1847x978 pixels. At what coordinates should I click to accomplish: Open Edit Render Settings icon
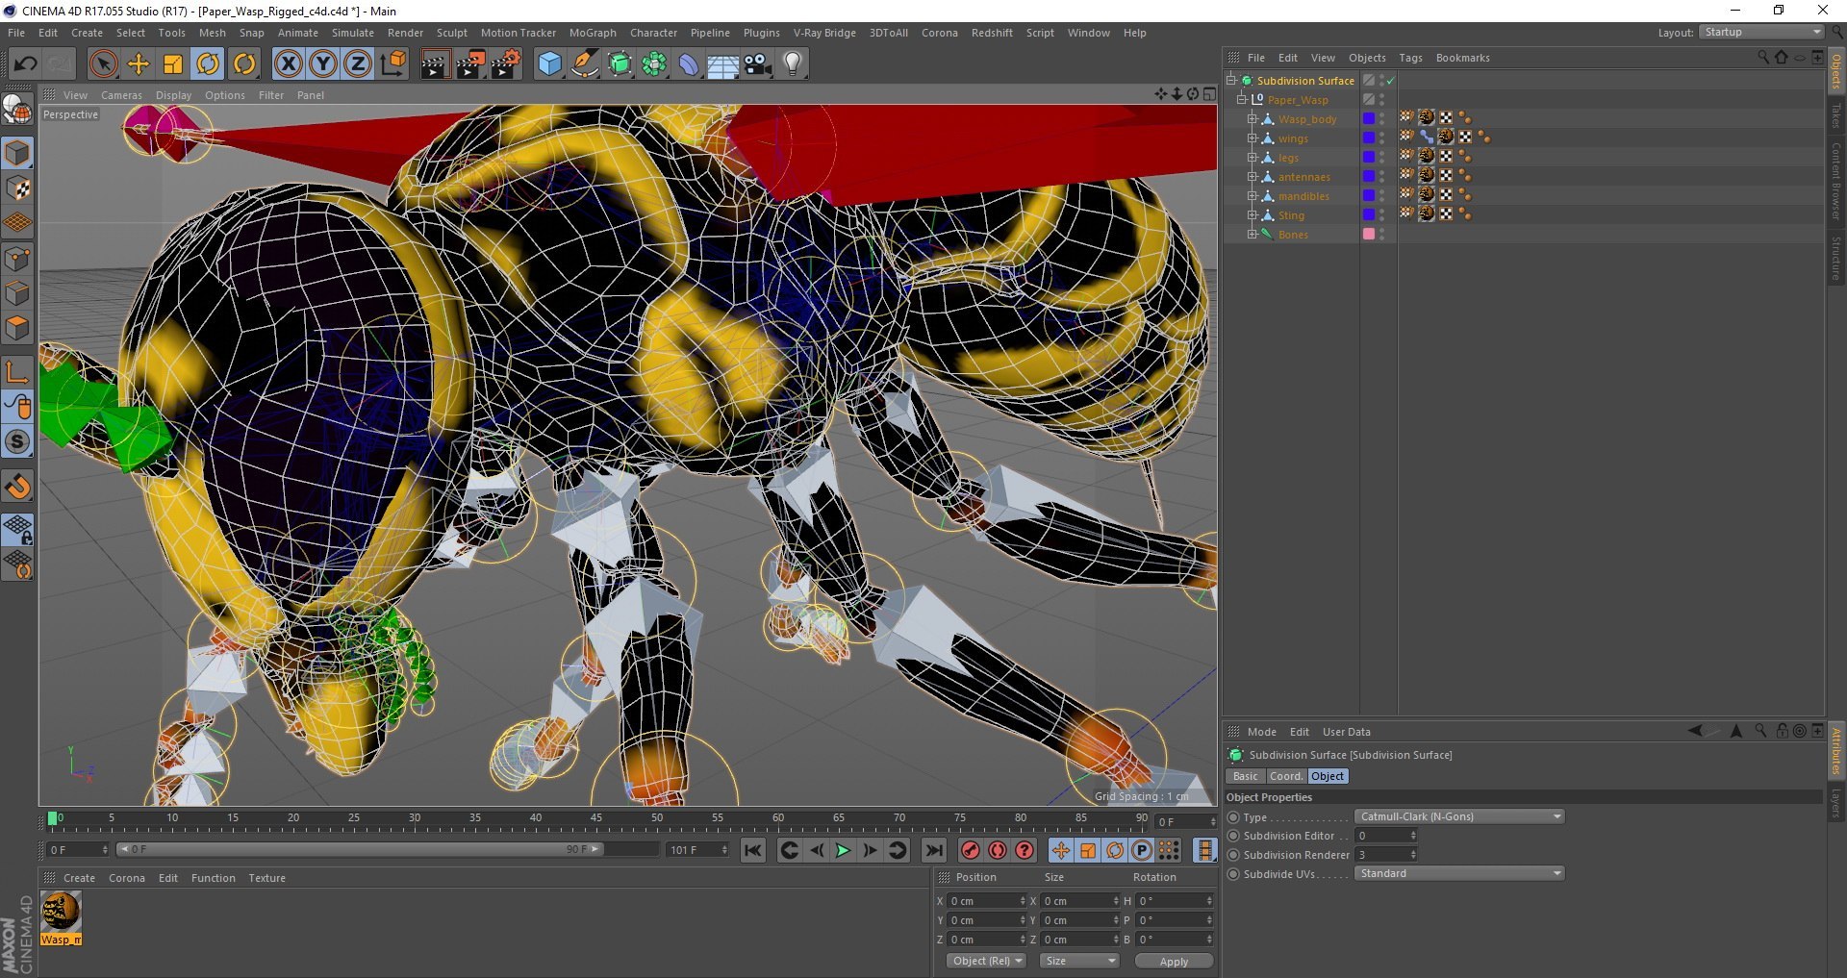point(506,64)
